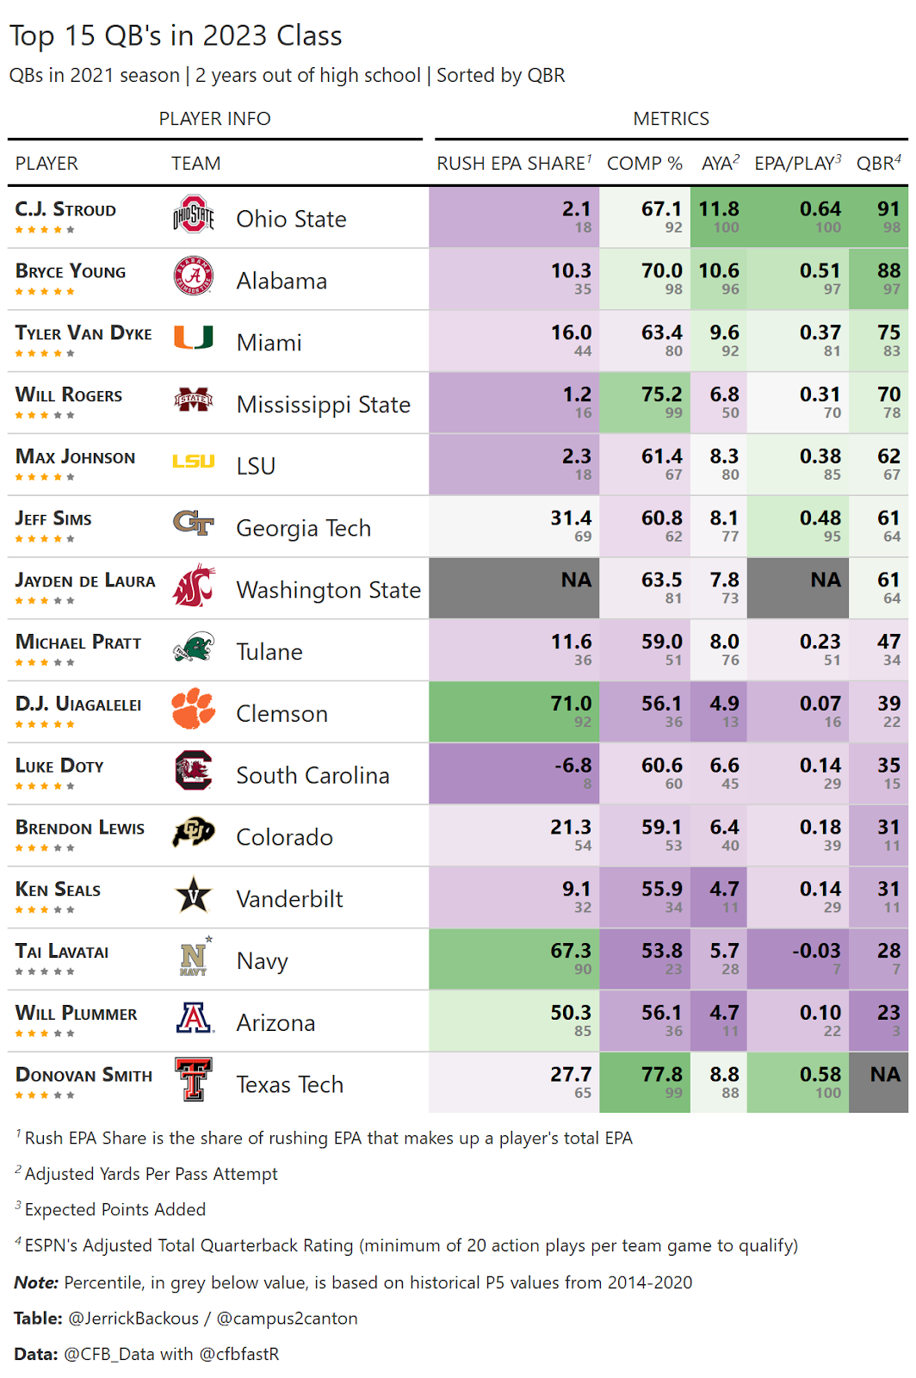The width and height of the screenshot is (916, 1378).
Task: Click the Alabama team logo
Action: pyautogui.click(x=194, y=276)
